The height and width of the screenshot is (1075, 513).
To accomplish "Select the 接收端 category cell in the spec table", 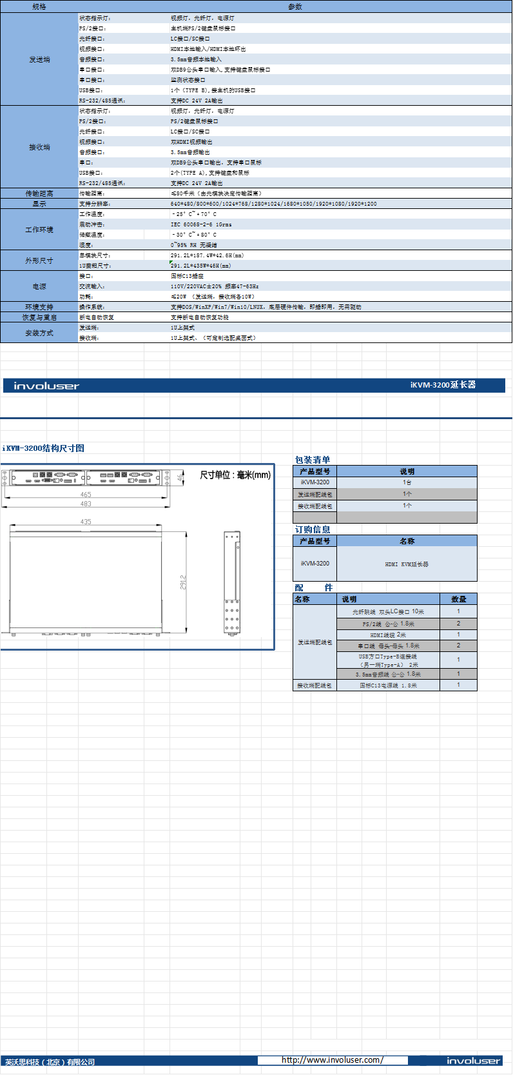I will click(39, 147).
